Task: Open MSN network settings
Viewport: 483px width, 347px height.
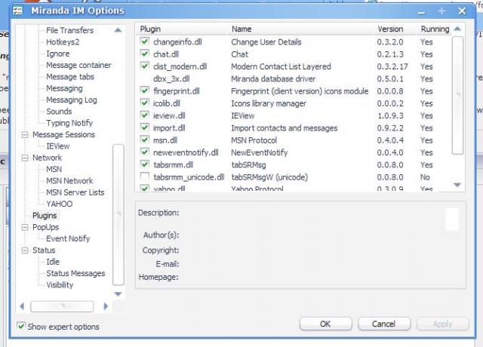Action: (x=54, y=169)
